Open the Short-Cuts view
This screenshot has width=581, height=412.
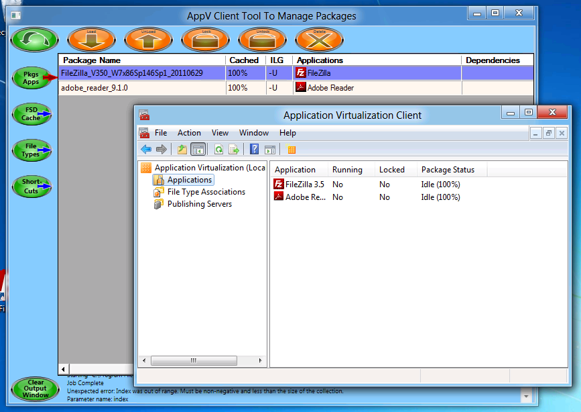point(31,187)
